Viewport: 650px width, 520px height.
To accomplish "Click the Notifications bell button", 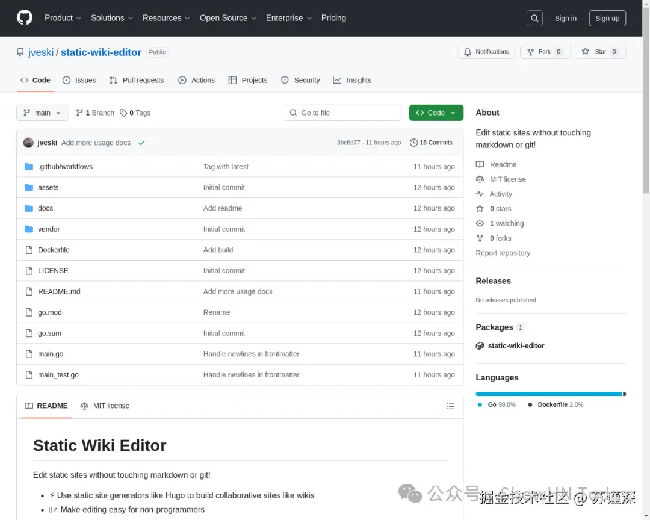I will coord(486,52).
